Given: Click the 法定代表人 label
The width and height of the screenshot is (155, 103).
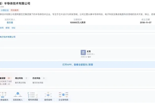Looking at the screenshot, I should pyautogui.click(x=10, y=20).
